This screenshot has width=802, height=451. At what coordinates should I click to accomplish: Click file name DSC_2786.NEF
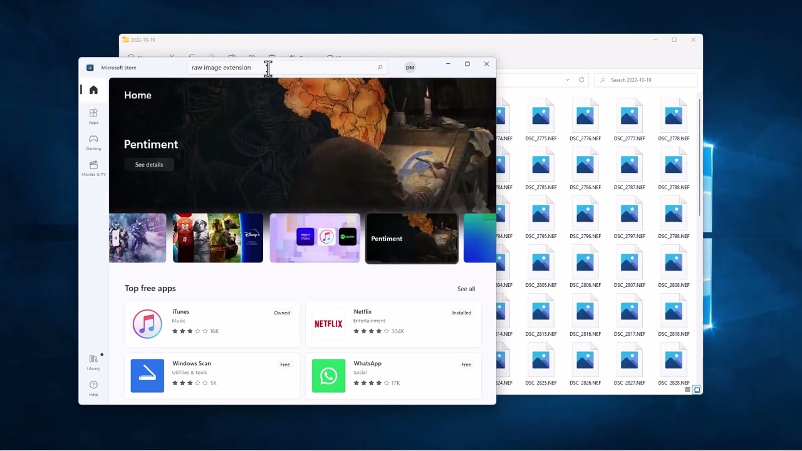coord(585,187)
